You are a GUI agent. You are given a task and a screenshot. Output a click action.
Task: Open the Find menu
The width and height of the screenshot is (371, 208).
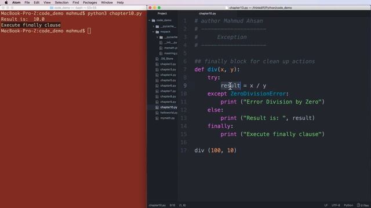click(x=76, y=2)
